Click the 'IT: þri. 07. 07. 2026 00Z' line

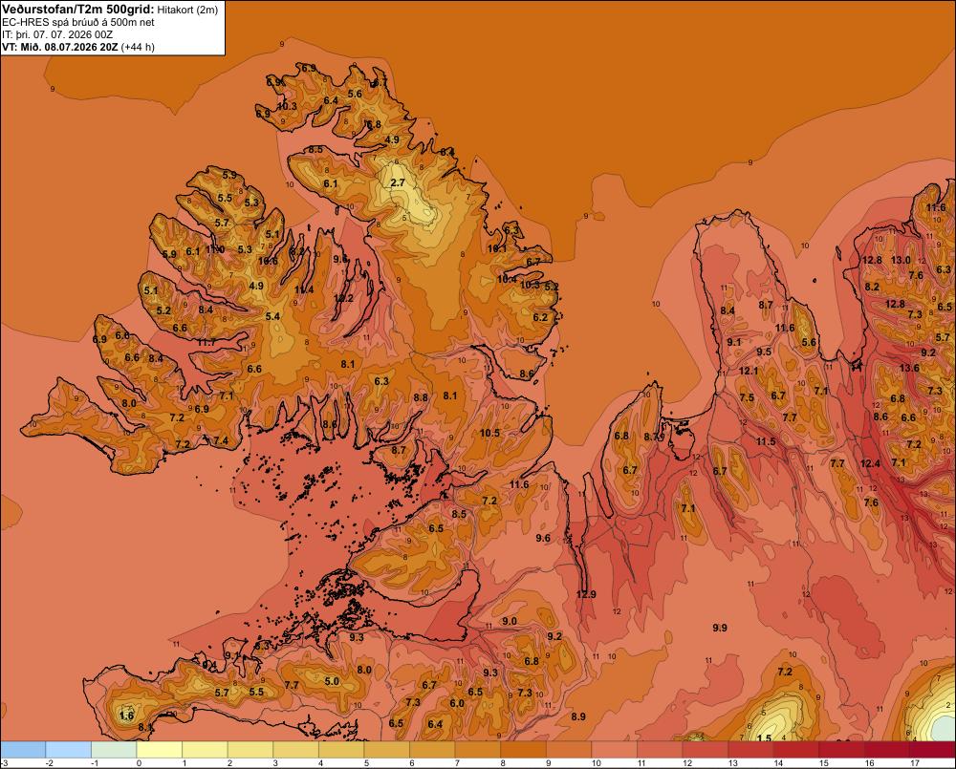coord(57,34)
